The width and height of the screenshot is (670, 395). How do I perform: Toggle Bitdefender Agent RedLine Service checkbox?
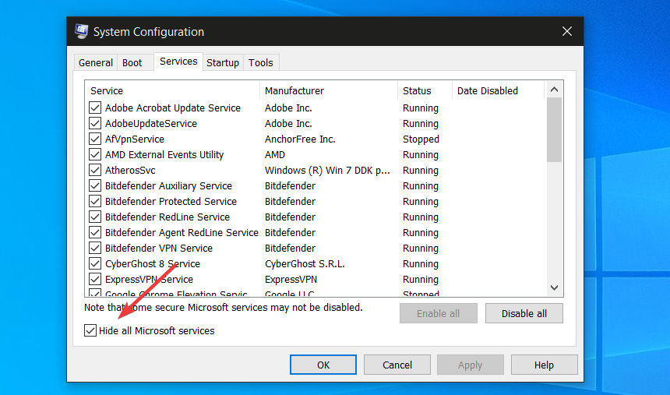click(x=95, y=232)
